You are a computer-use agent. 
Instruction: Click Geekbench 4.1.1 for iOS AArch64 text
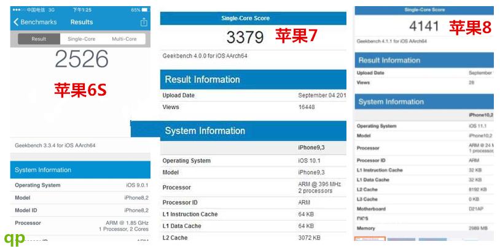pyautogui.click(x=391, y=41)
